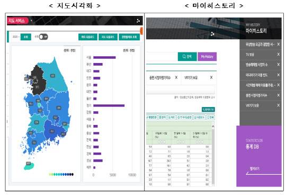Click the 지도 다운로드 button
Image resolution: width=286 pixels, height=195 pixels.
pyautogui.click(x=108, y=37)
